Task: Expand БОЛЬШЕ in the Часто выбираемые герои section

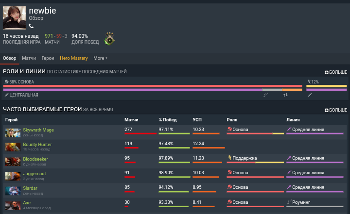Action: (x=336, y=110)
